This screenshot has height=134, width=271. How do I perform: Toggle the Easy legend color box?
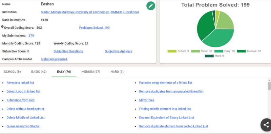click(x=218, y=51)
